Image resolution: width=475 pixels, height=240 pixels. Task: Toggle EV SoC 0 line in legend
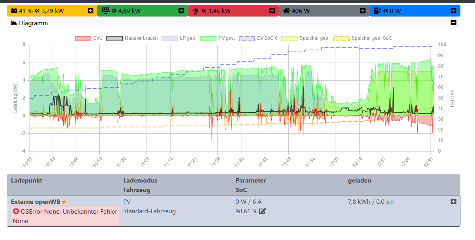(258, 38)
